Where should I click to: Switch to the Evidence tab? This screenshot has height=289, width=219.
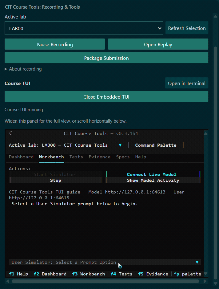(100, 157)
